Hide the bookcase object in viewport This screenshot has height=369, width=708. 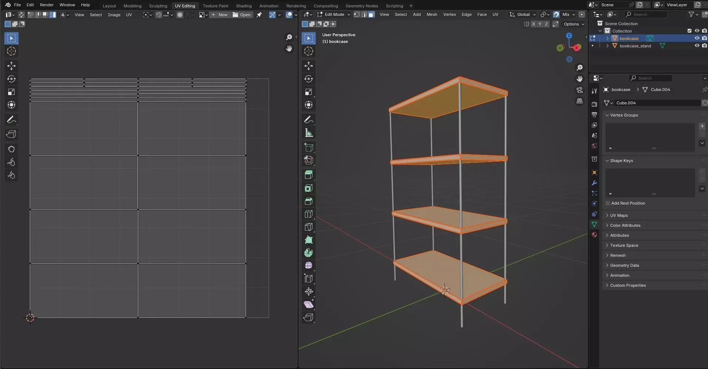click(x=697, y=38)
